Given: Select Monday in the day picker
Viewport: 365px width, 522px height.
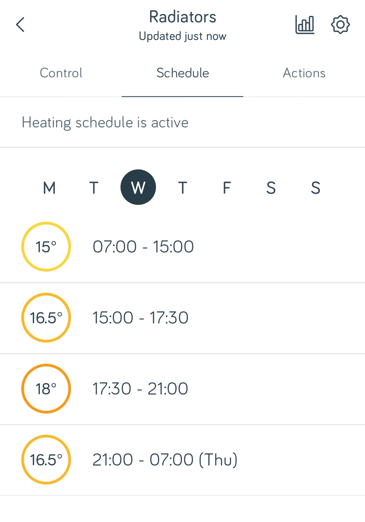Looking at the screenshot, I should (49, 188).
